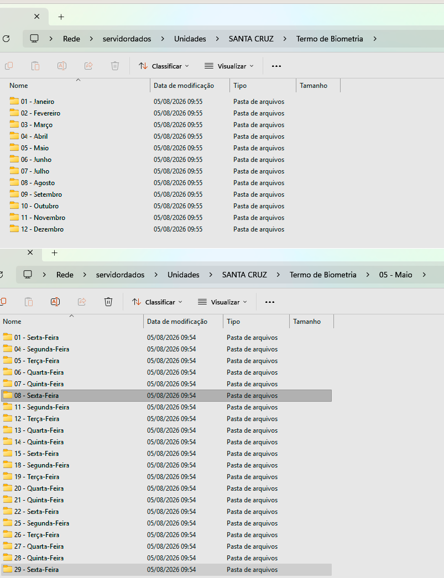
Task: Click the Rename icon in upper window toolbar
Action: tap(62, 66)
